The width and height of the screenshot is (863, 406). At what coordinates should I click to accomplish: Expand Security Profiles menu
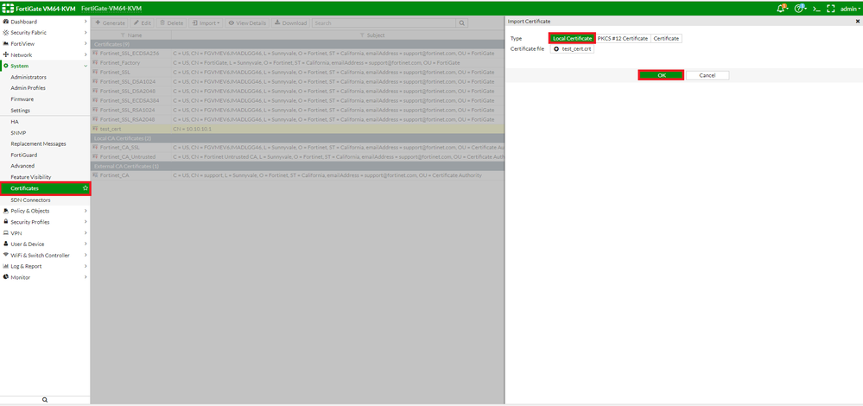click(x=45, y=222)
